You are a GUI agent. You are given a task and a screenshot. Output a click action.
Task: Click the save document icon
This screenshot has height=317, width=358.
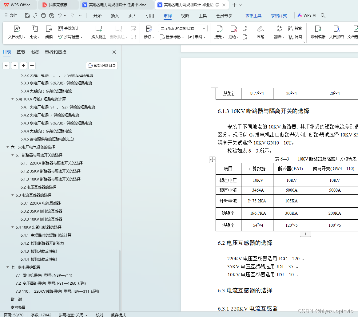27,15
